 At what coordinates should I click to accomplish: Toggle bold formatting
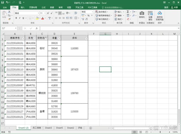coord(16,18)
